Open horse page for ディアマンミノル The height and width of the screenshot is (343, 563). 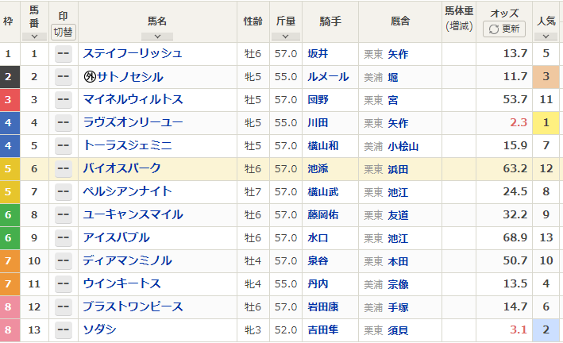[x=127, y=260]
